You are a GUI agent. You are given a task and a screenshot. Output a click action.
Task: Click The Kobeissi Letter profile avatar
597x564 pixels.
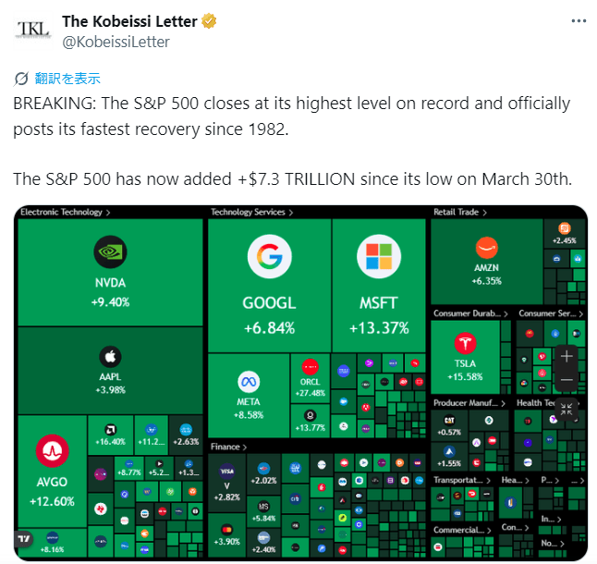[33, 31]
